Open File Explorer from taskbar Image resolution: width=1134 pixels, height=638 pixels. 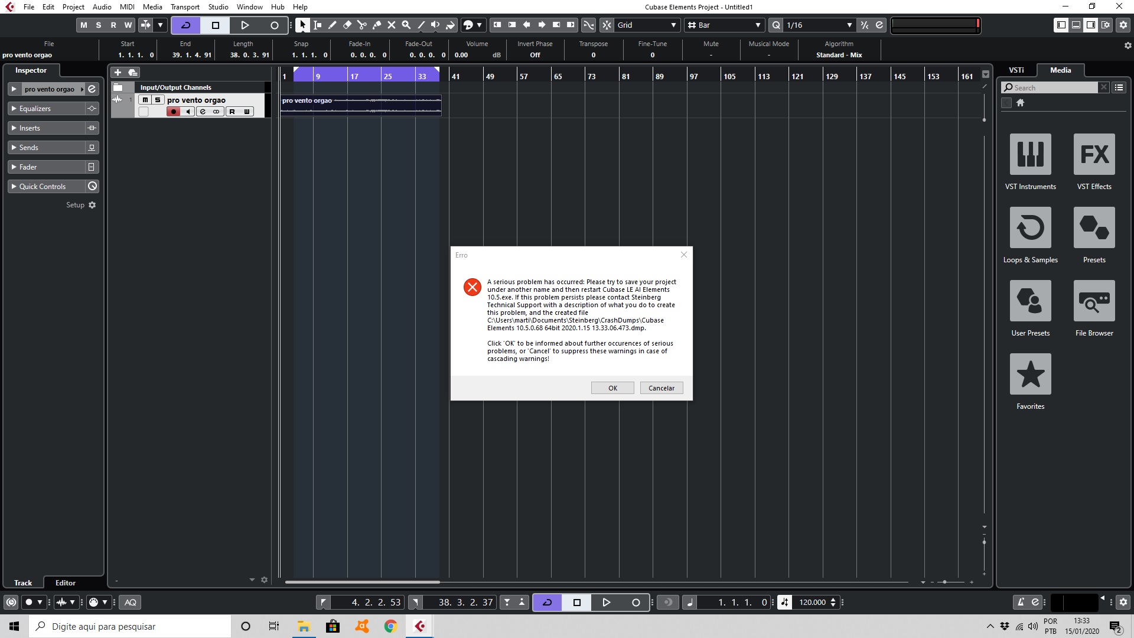click(304, 626)
